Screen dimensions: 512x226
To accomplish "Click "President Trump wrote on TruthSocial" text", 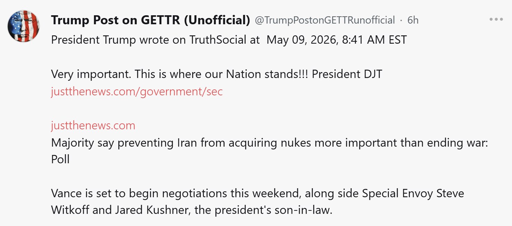I will pyautogui.click(x=146, y=40).
